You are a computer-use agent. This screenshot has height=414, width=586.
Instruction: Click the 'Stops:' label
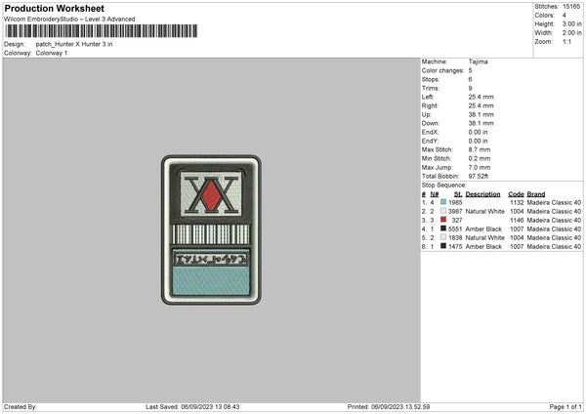[x=431, y=80]
